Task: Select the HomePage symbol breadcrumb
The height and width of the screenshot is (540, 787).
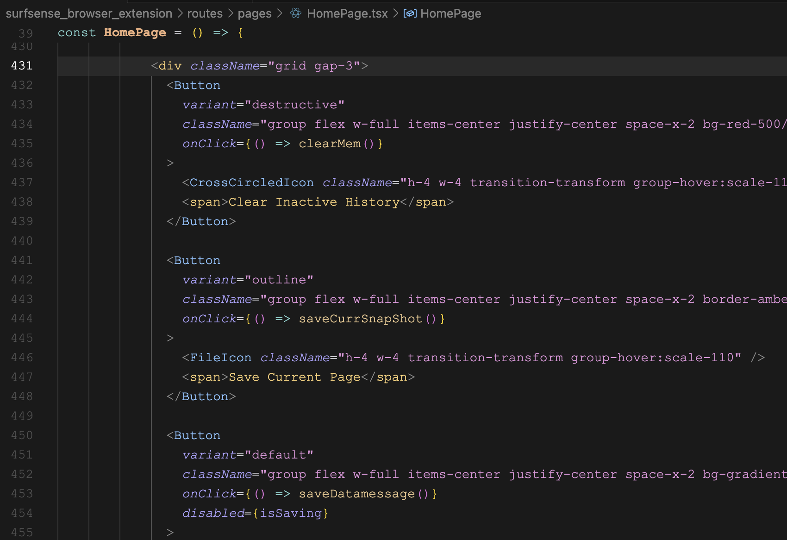Action: tap(450, 13)
